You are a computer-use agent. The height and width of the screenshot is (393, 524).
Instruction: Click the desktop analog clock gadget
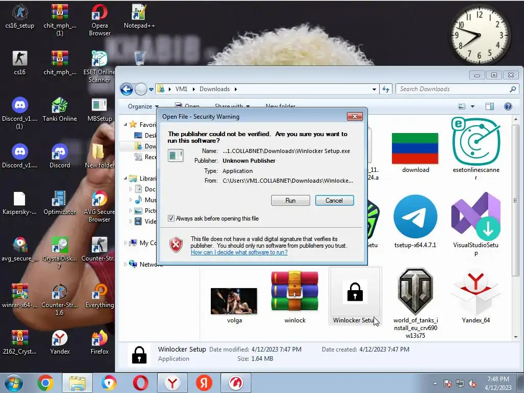pos(479,35)
